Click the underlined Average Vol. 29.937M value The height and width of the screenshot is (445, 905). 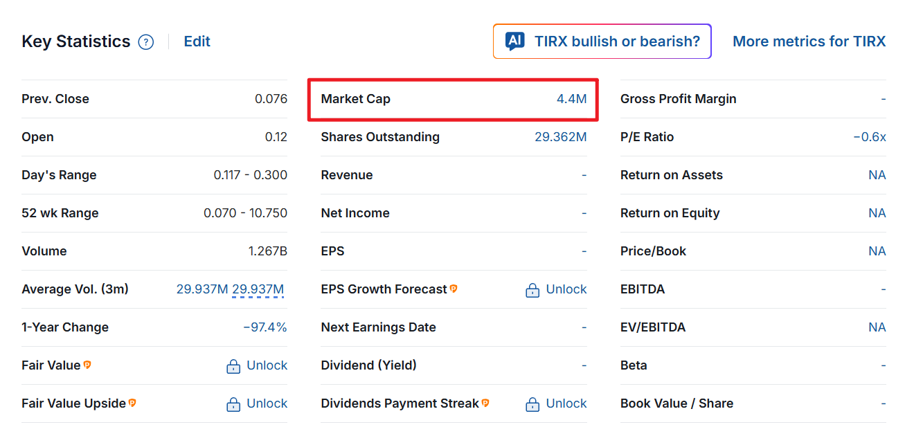(x=258, y=289)
